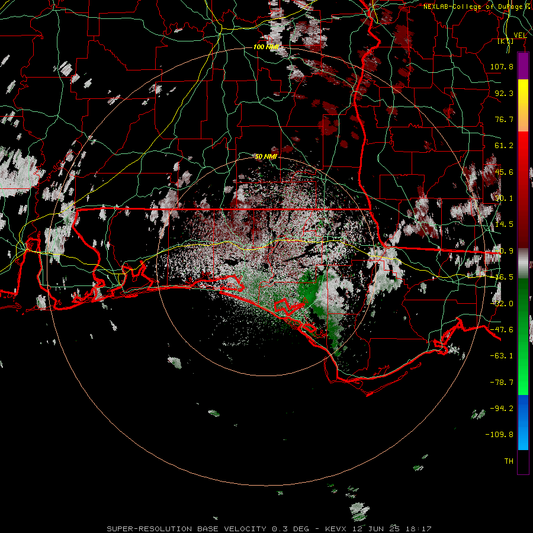Click the 76.7 velocity scale value
Screen dimensions: 533x533
coord(504,119)
